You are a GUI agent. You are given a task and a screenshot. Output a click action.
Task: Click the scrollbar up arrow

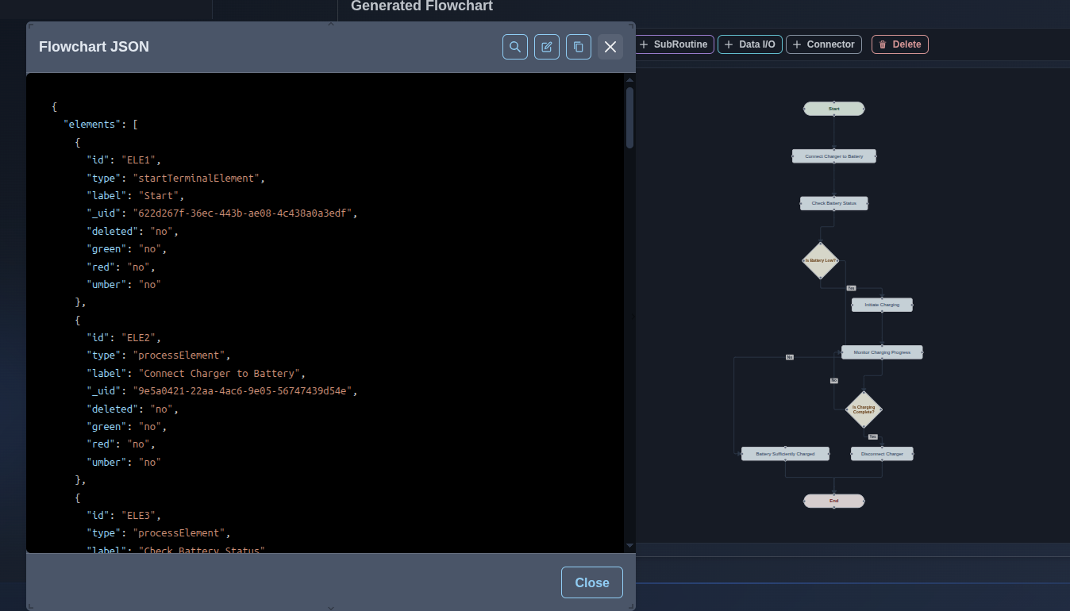[629, 79]
